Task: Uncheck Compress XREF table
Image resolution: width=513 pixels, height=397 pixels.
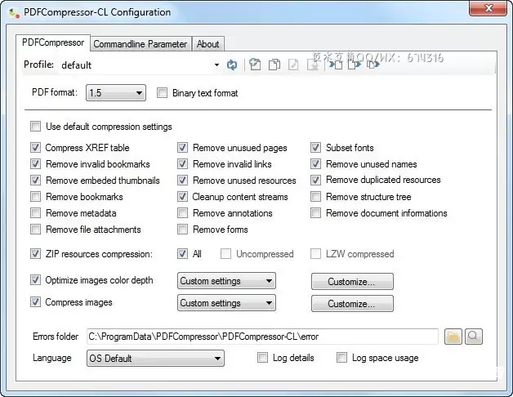Action: point(35,148)
